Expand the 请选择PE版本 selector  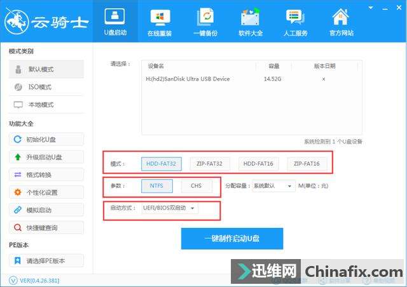(46, 261)
